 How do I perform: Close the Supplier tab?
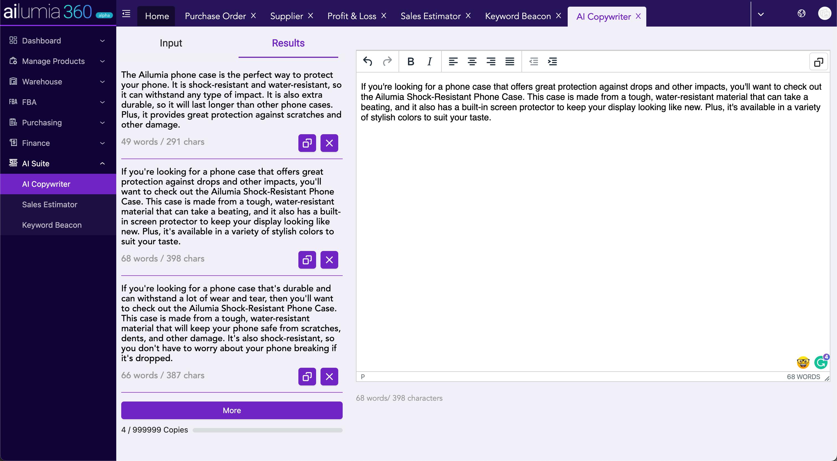click(x=311, y=15)
